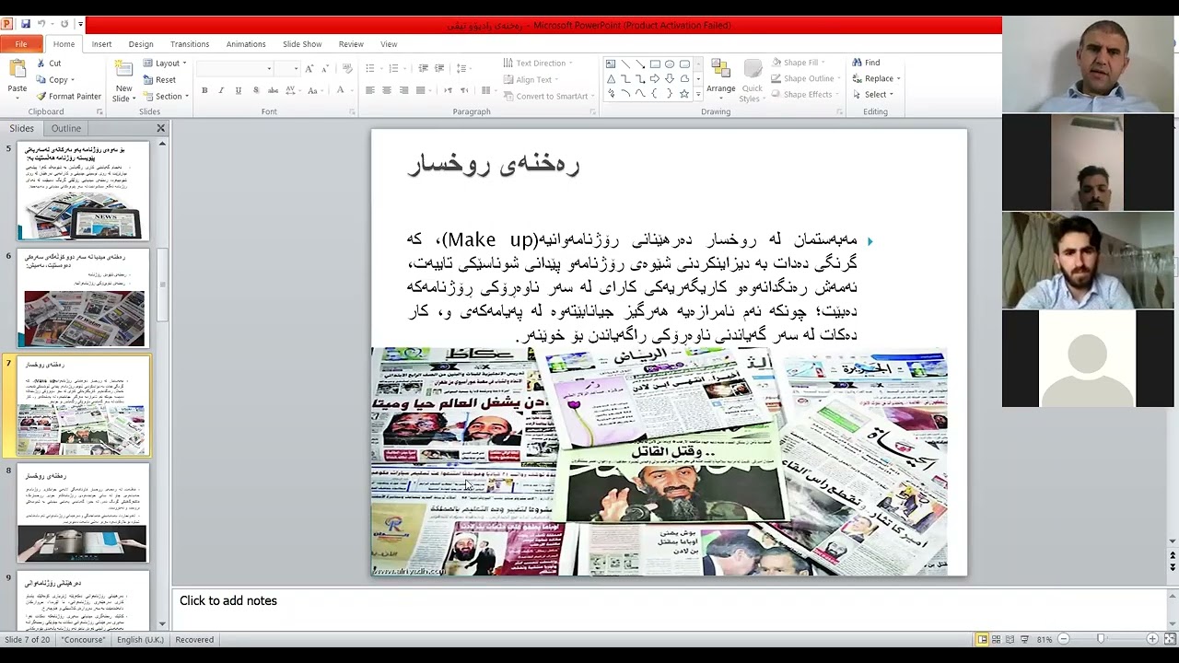The width and height of the screenshot is (1179, 663).
Task: Open the font size combo box
Action: (x=288, y=68)
